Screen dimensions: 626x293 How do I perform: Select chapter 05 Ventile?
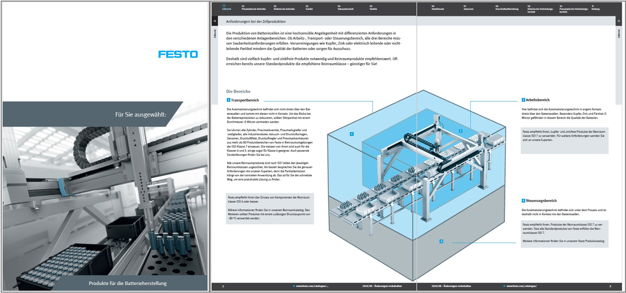[x=373, y=8]
